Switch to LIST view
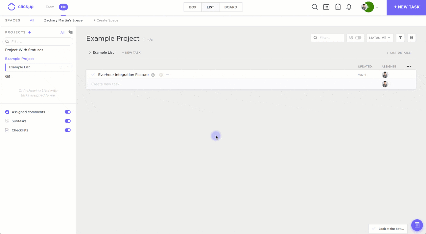Screen dimensions: 426x234 click(x=210, y=7)
